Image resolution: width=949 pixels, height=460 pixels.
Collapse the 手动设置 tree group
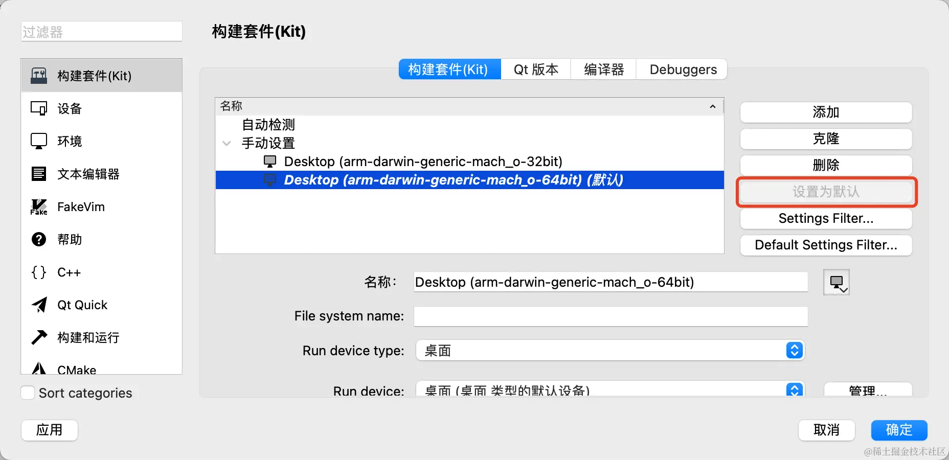pos(227,143)
